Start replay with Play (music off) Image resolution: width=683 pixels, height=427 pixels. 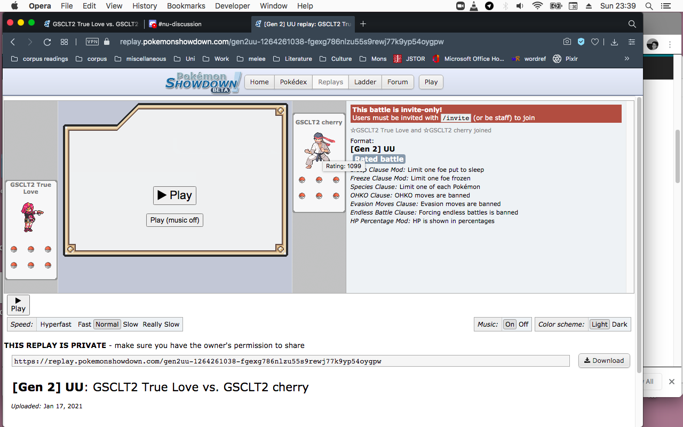coord(174,220)
